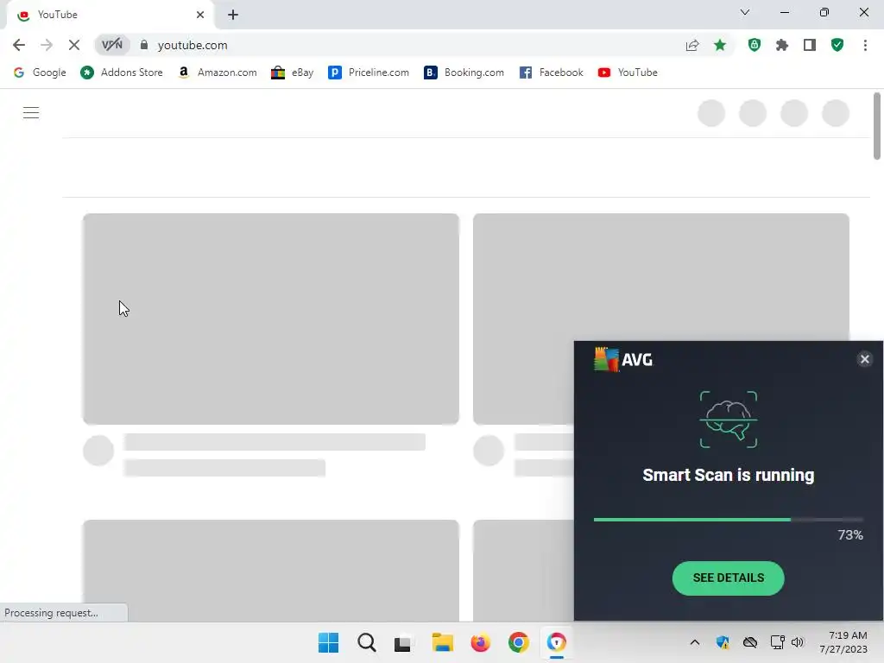Viewport: 884px width, 663px height.
Task: Open the Windows Start menu
Action: click(x=328, y=642)
